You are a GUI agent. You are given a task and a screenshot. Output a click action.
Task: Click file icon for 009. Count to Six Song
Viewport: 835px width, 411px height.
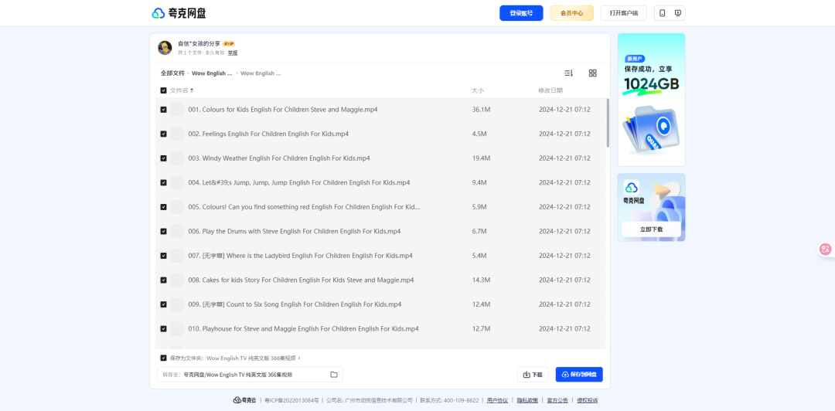click(177, 304)
